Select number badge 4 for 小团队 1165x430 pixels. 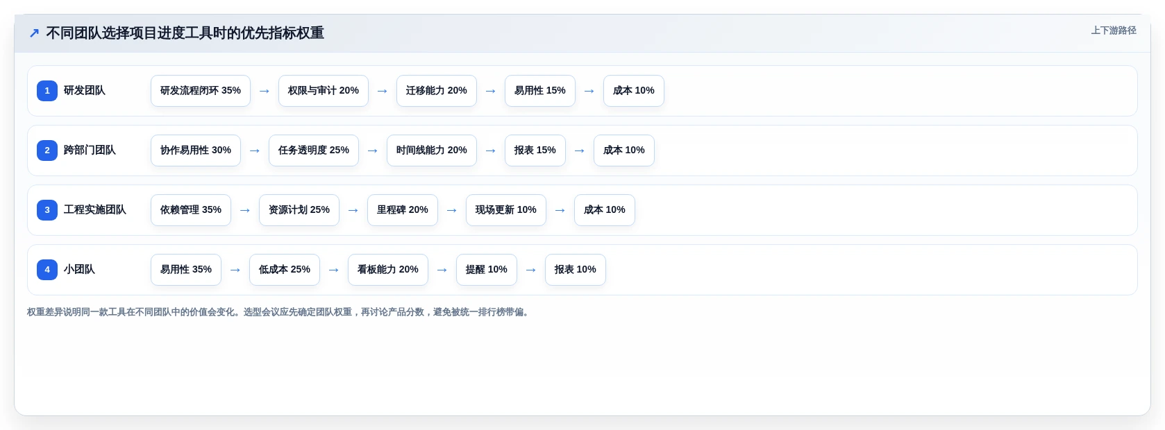click(x=47, y=270)
